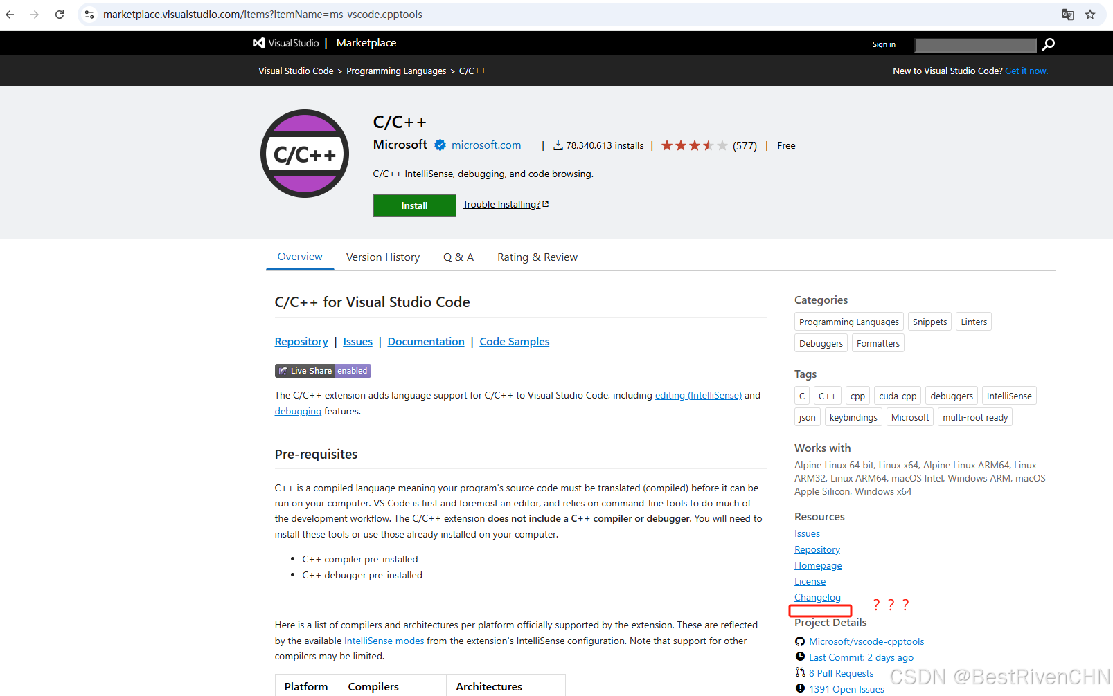
Task: Select Programming Languages category chip
Action: (849, 322)
